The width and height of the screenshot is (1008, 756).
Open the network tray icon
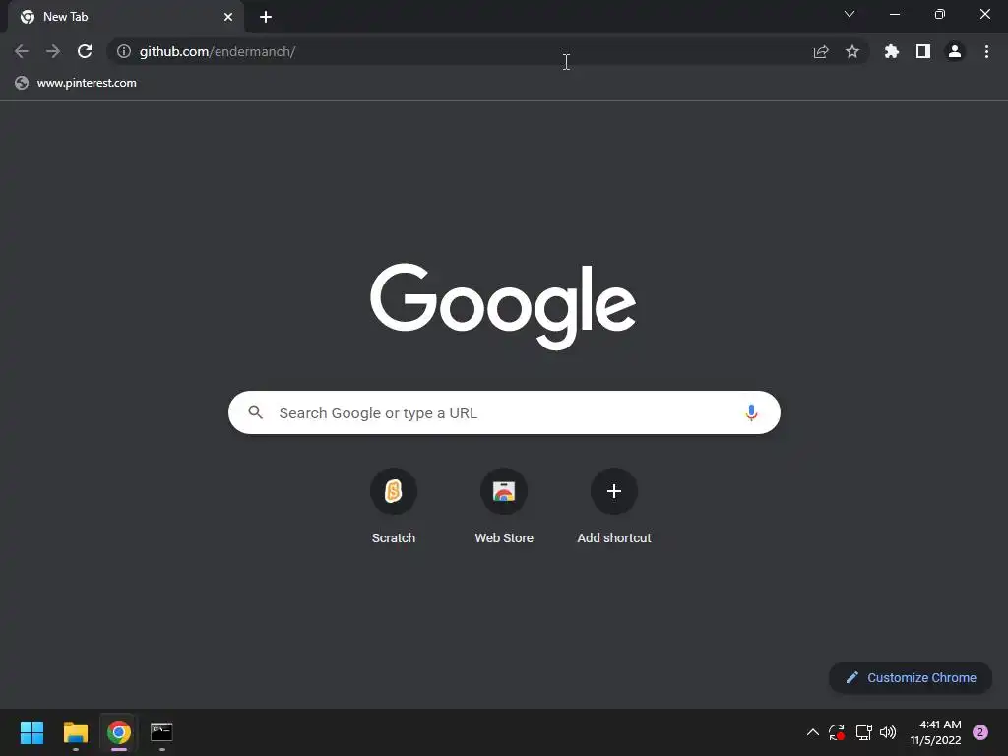pos(863,732)
